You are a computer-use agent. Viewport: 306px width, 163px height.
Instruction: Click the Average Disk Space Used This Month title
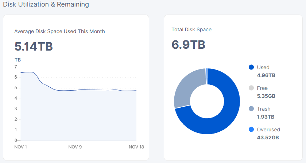pos(59,31)
